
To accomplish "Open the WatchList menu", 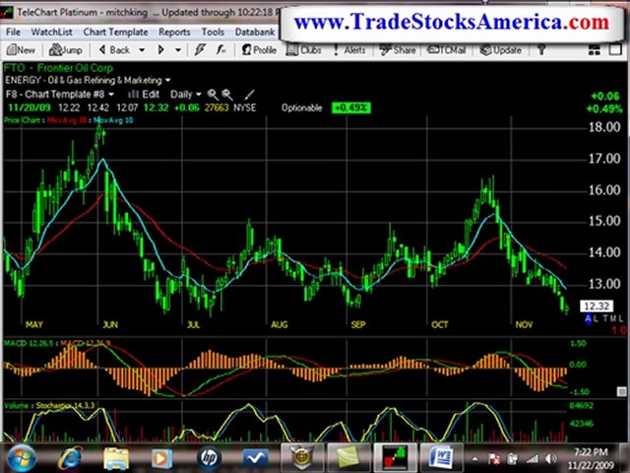I will [51, 32].
